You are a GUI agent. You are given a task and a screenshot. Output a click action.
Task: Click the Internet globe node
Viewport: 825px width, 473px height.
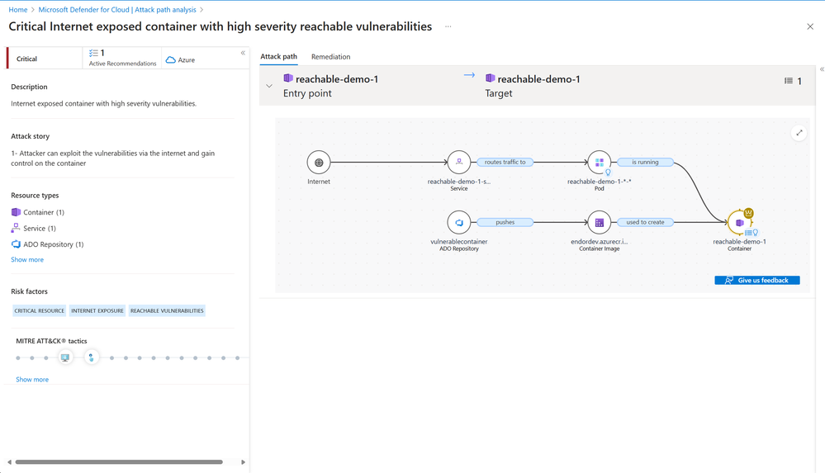point(319,163)
